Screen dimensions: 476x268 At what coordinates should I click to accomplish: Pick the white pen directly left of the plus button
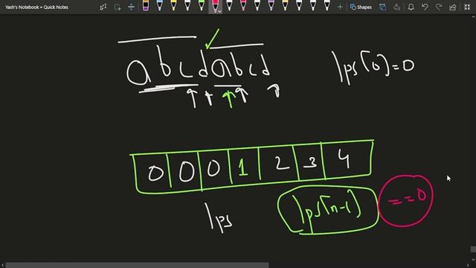coord(327,6)
